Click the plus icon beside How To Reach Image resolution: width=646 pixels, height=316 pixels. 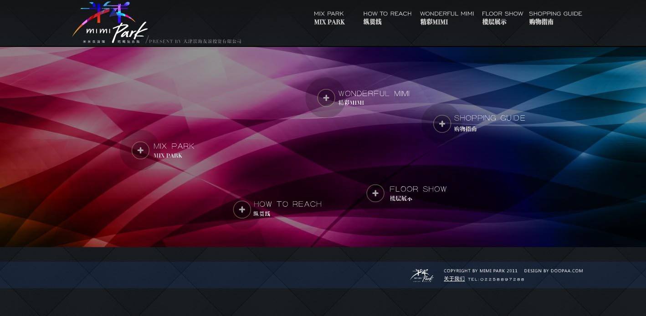(x=242, y=209)
